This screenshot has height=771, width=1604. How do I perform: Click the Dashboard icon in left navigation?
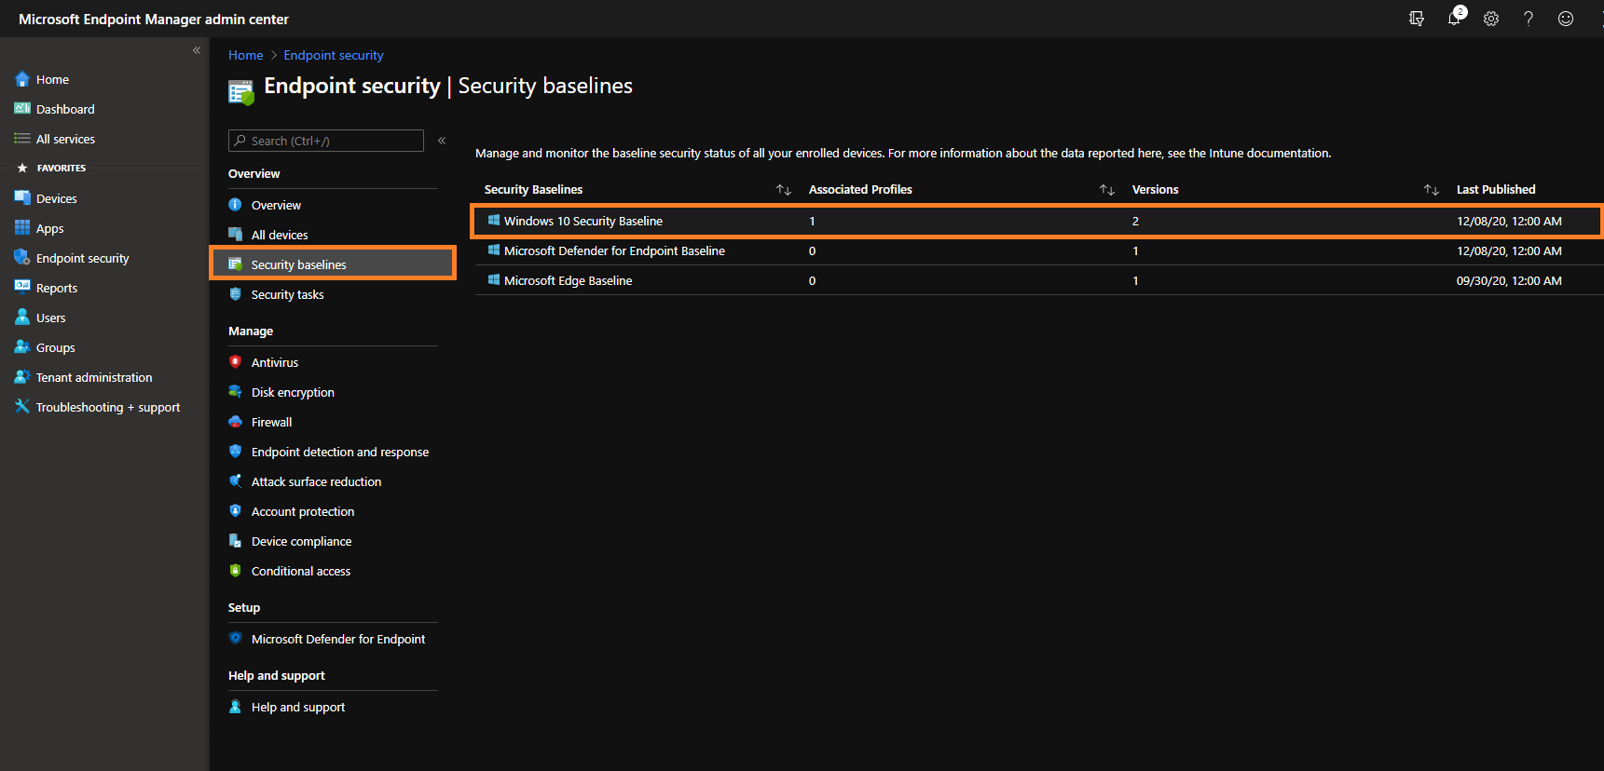point(22,109)
